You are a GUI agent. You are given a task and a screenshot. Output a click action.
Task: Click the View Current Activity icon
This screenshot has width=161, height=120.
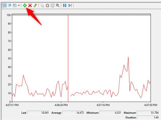click(x=4, y=5)
